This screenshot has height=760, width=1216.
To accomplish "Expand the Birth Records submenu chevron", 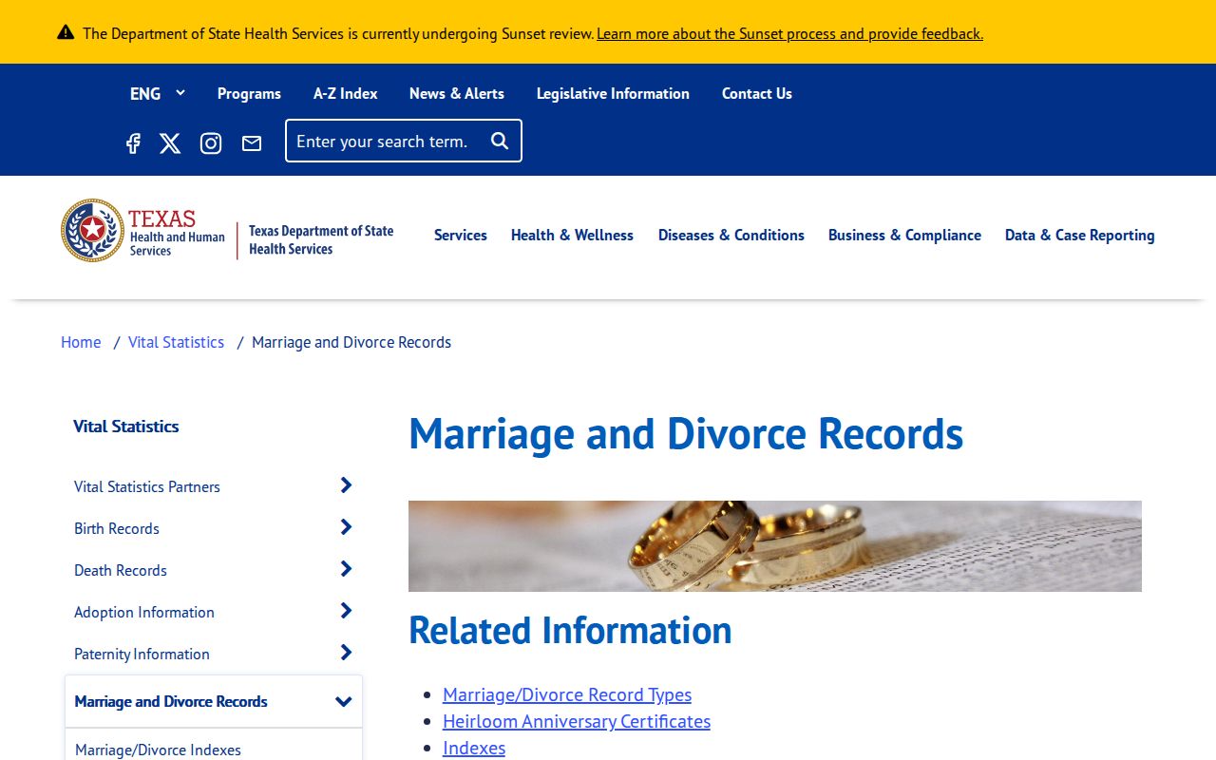I will (346, 527).
